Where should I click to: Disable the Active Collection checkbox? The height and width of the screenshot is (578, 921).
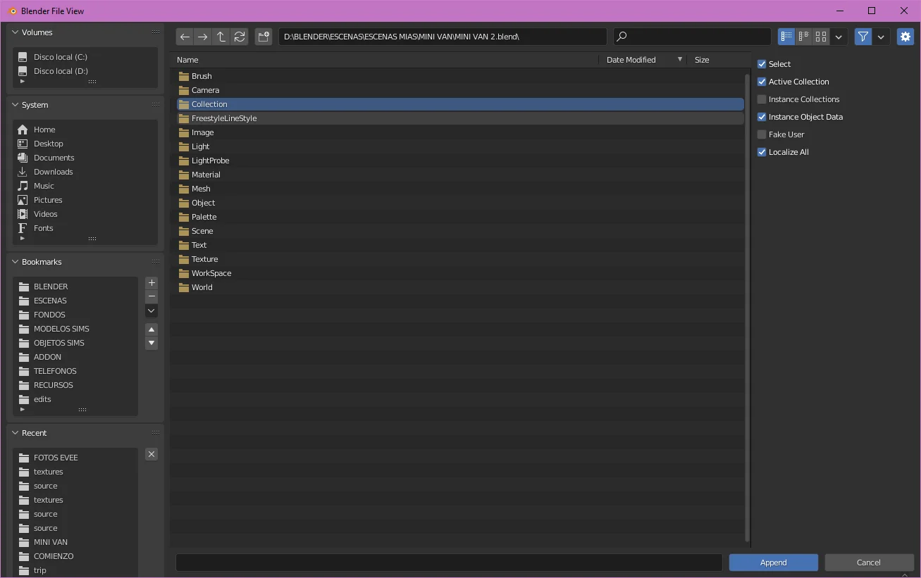[762, 82]
